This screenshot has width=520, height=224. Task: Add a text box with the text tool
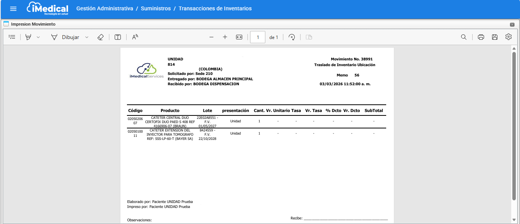click(118, 37)
